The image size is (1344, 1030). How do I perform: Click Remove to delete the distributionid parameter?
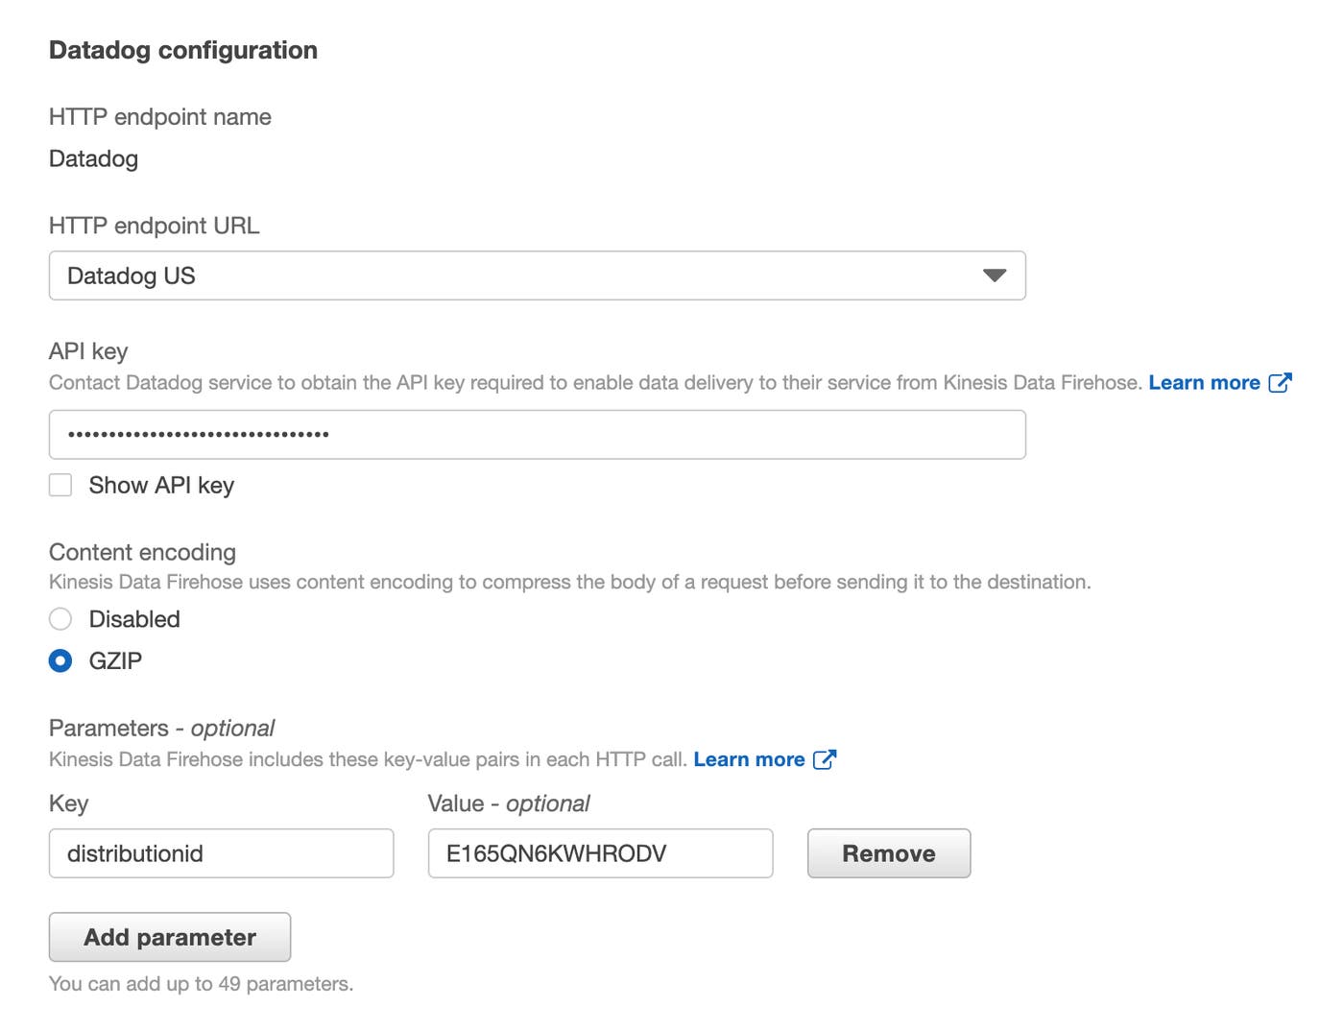point(888,853)
